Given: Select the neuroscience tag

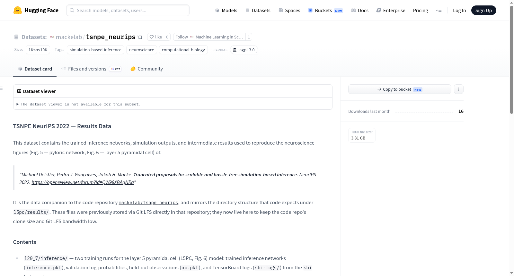Looking at the screenshot, I should coord(142,50).
